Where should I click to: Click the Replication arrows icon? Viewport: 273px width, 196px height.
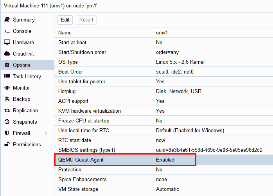7,110
